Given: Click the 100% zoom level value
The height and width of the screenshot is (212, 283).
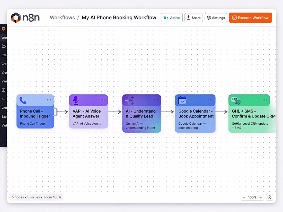Looking at the screenshot, I should tap(252, 197).
